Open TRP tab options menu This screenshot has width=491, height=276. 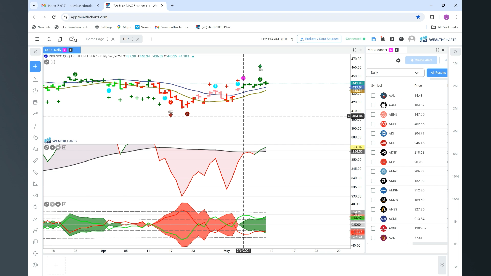pos(132,39)
